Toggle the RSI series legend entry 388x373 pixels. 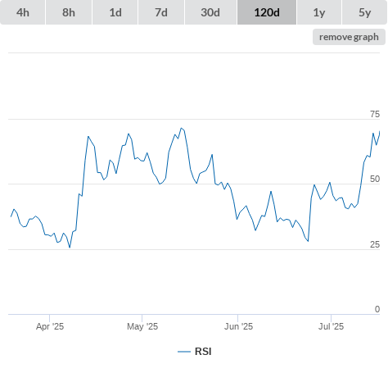[x=195, y=352]
